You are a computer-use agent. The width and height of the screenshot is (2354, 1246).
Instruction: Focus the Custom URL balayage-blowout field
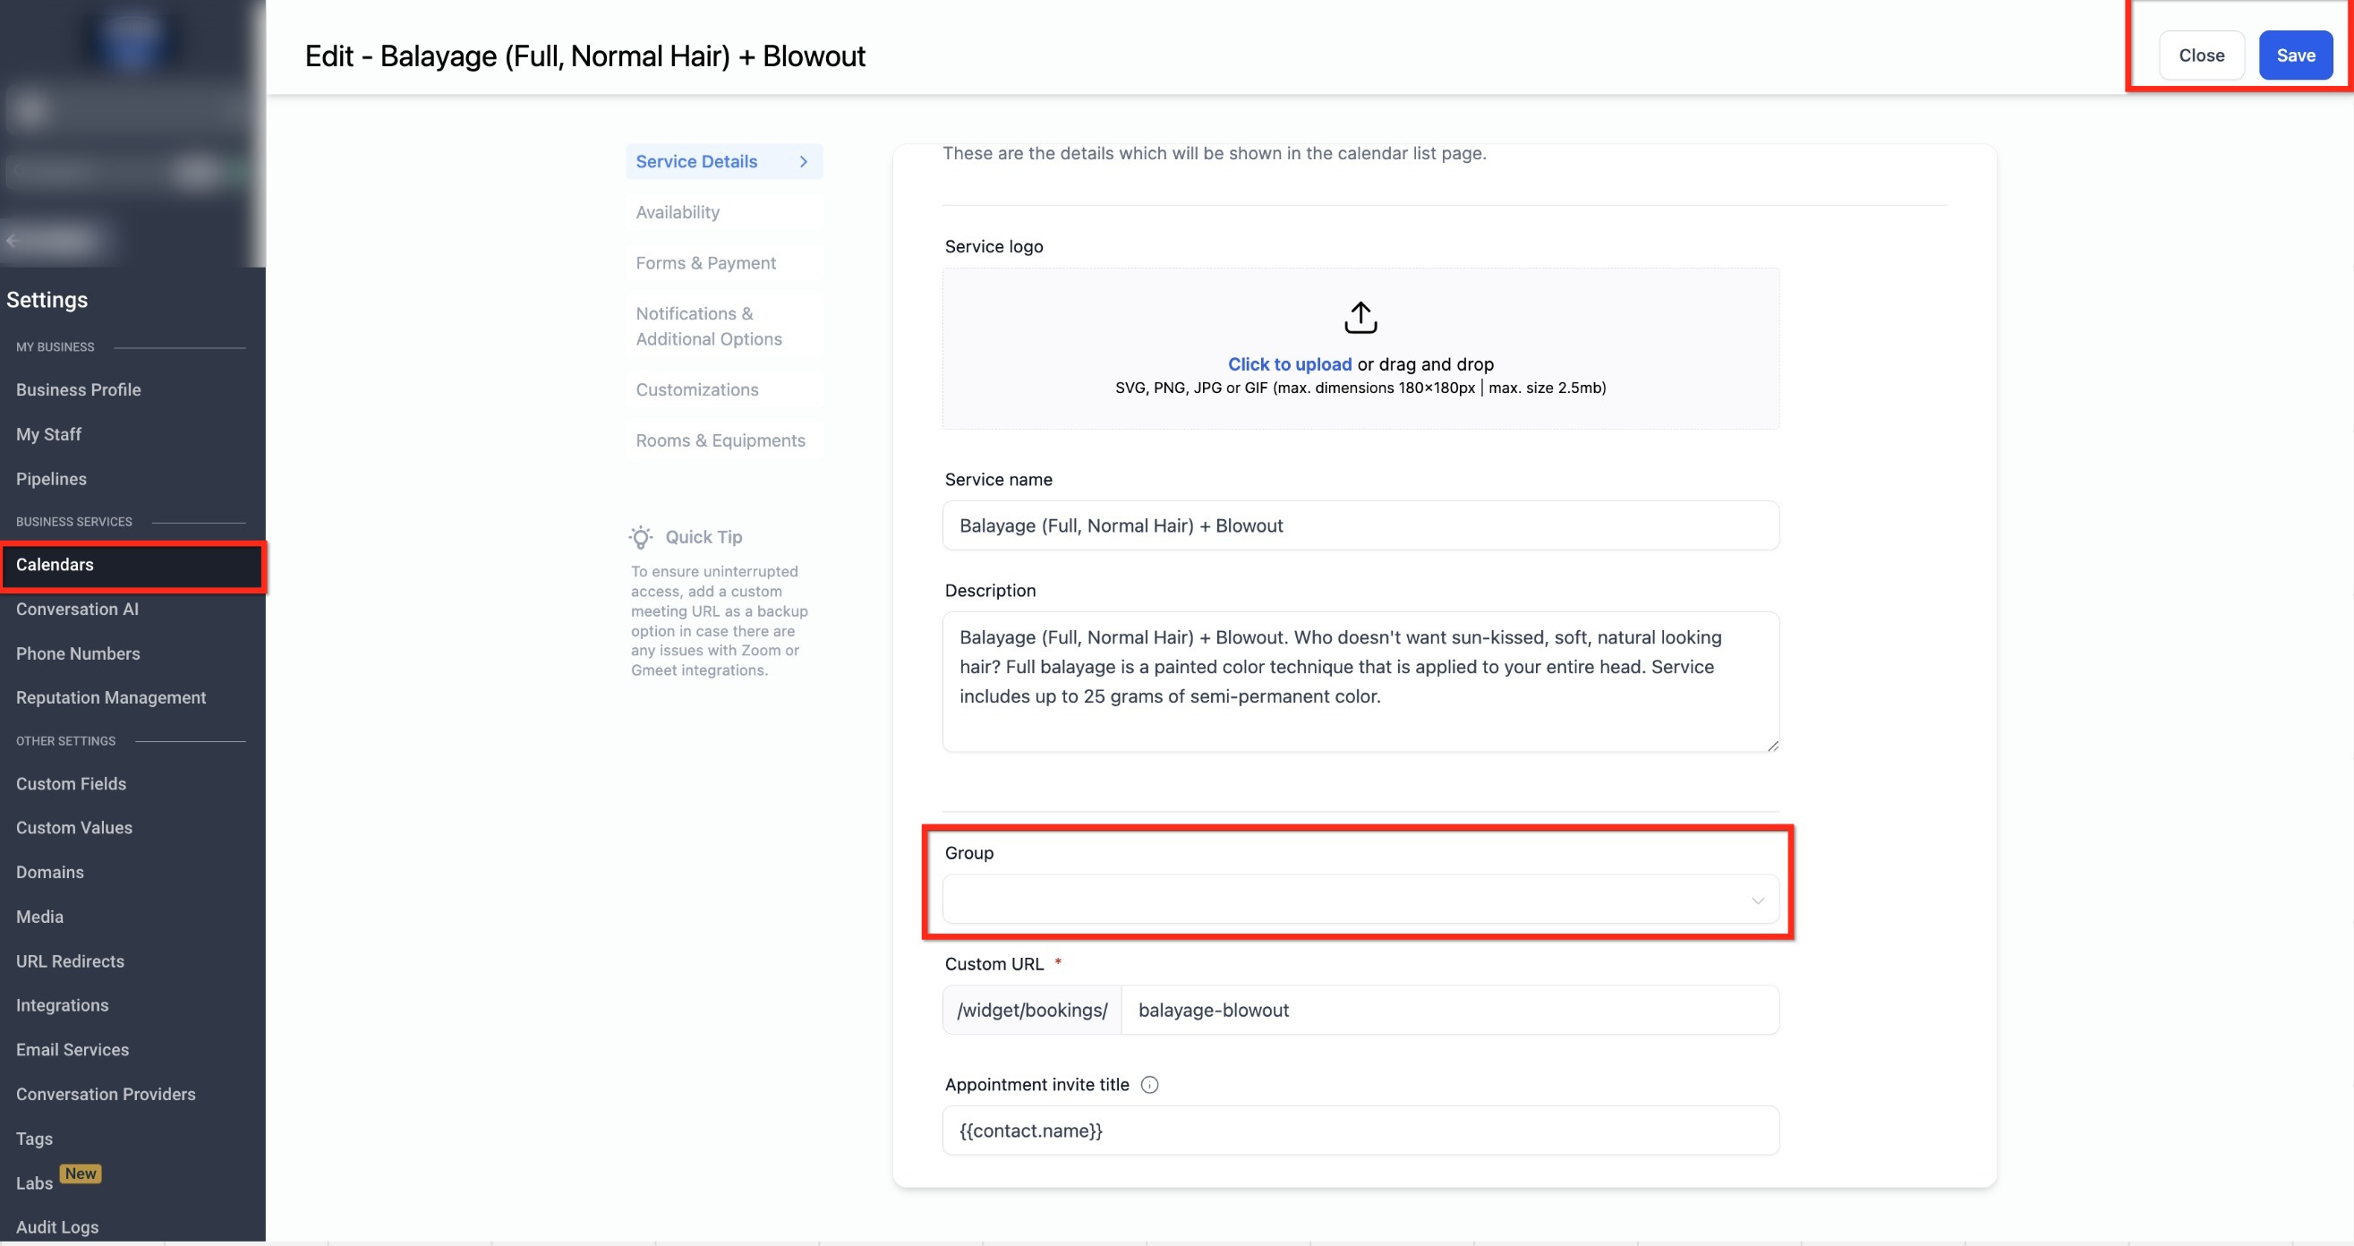click(1448, 1011)
